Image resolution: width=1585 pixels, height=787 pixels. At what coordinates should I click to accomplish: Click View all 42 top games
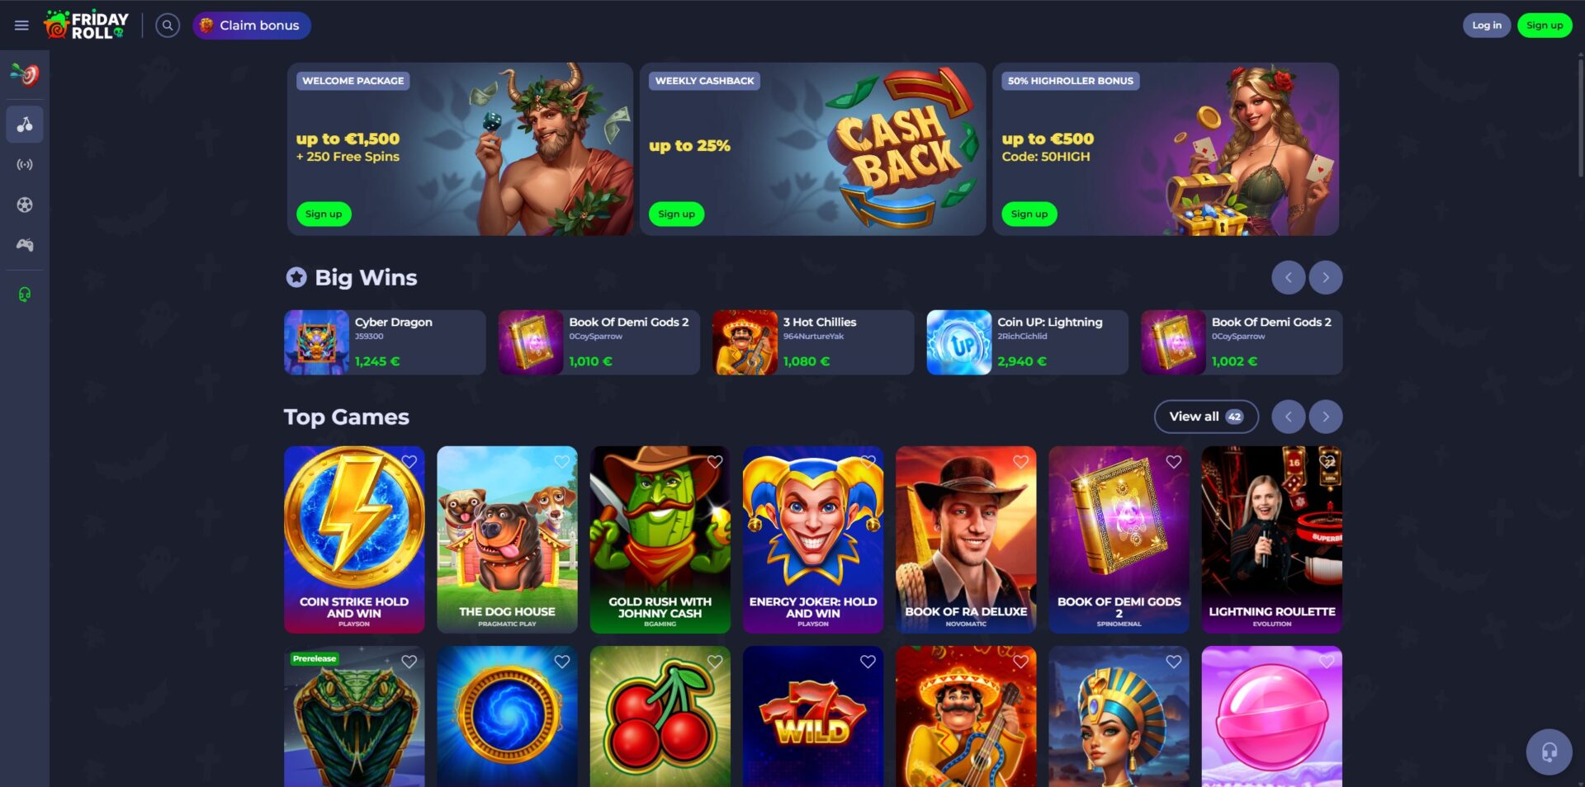click(1206, 417)
